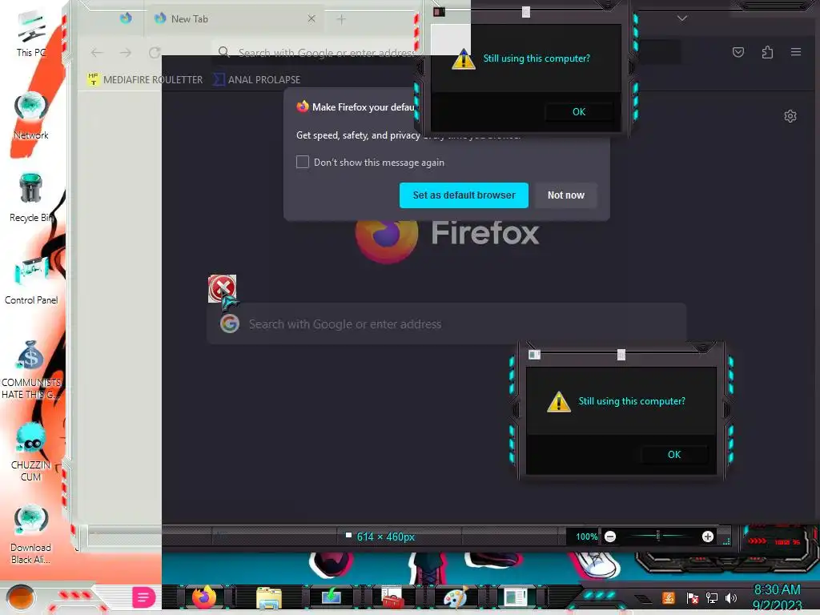The image size is (820, 615).
Task: Open Paint palette icon in taskbar
Action: [455, 597]
